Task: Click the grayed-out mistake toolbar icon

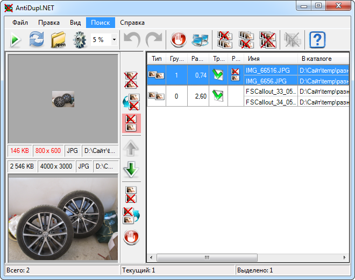Action: click(293, 40)
